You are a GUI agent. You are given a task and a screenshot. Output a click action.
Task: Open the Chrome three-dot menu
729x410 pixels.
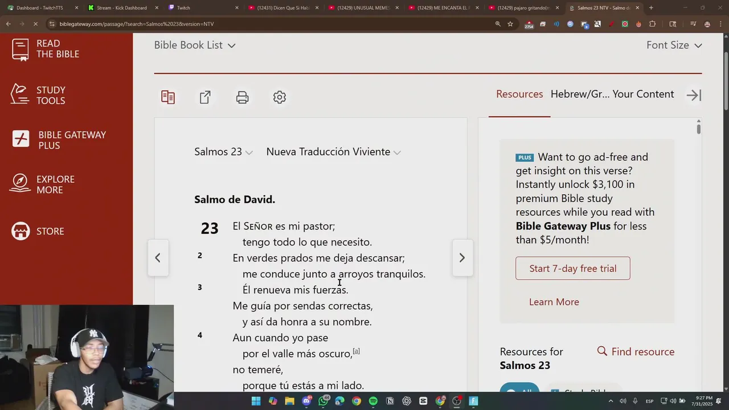(x=720, y=24)
